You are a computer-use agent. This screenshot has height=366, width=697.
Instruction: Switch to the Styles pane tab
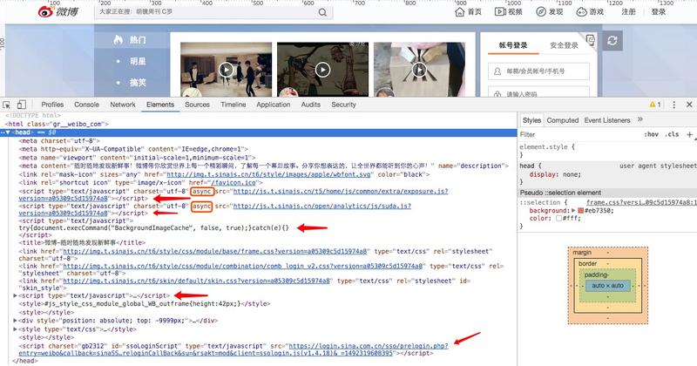click(531, 120)
